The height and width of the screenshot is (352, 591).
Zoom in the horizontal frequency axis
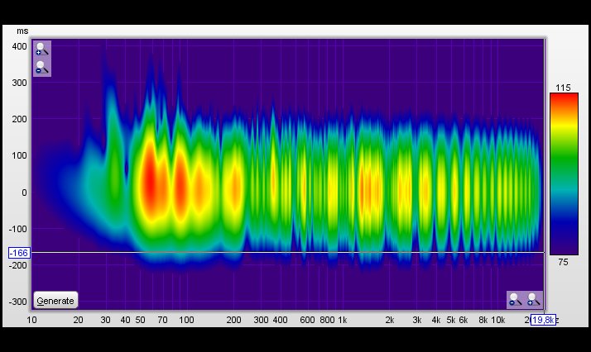(x=533, y=300)
